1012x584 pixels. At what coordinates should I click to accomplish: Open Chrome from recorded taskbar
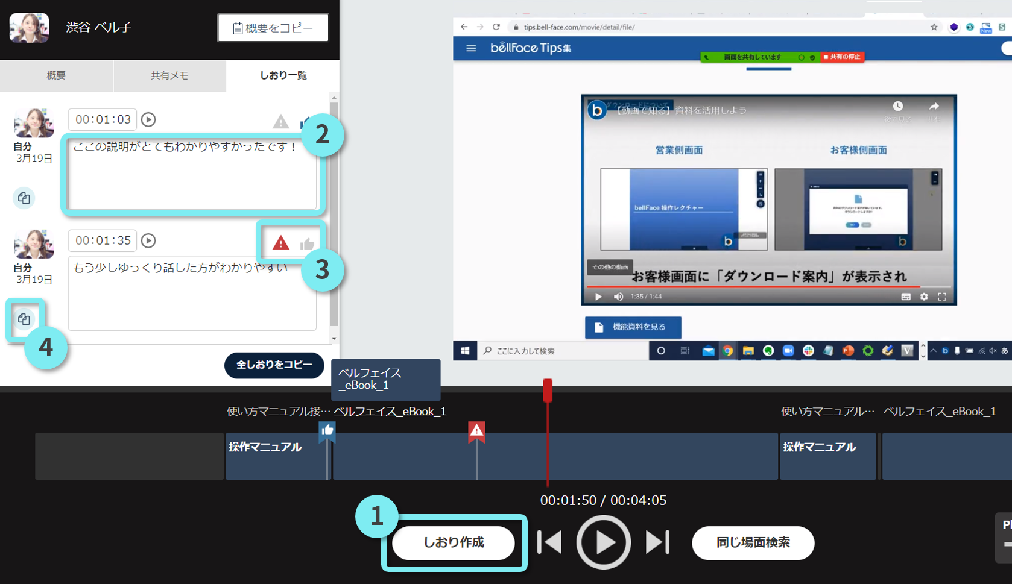pos(728,351)
